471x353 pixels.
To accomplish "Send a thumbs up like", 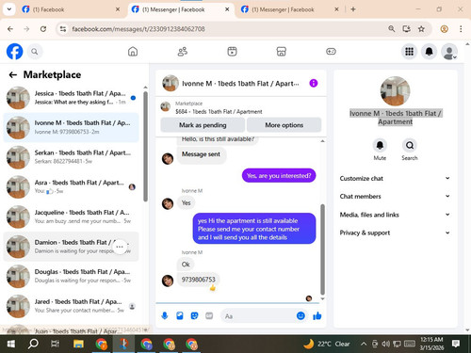I will click(x=317, y=315).
